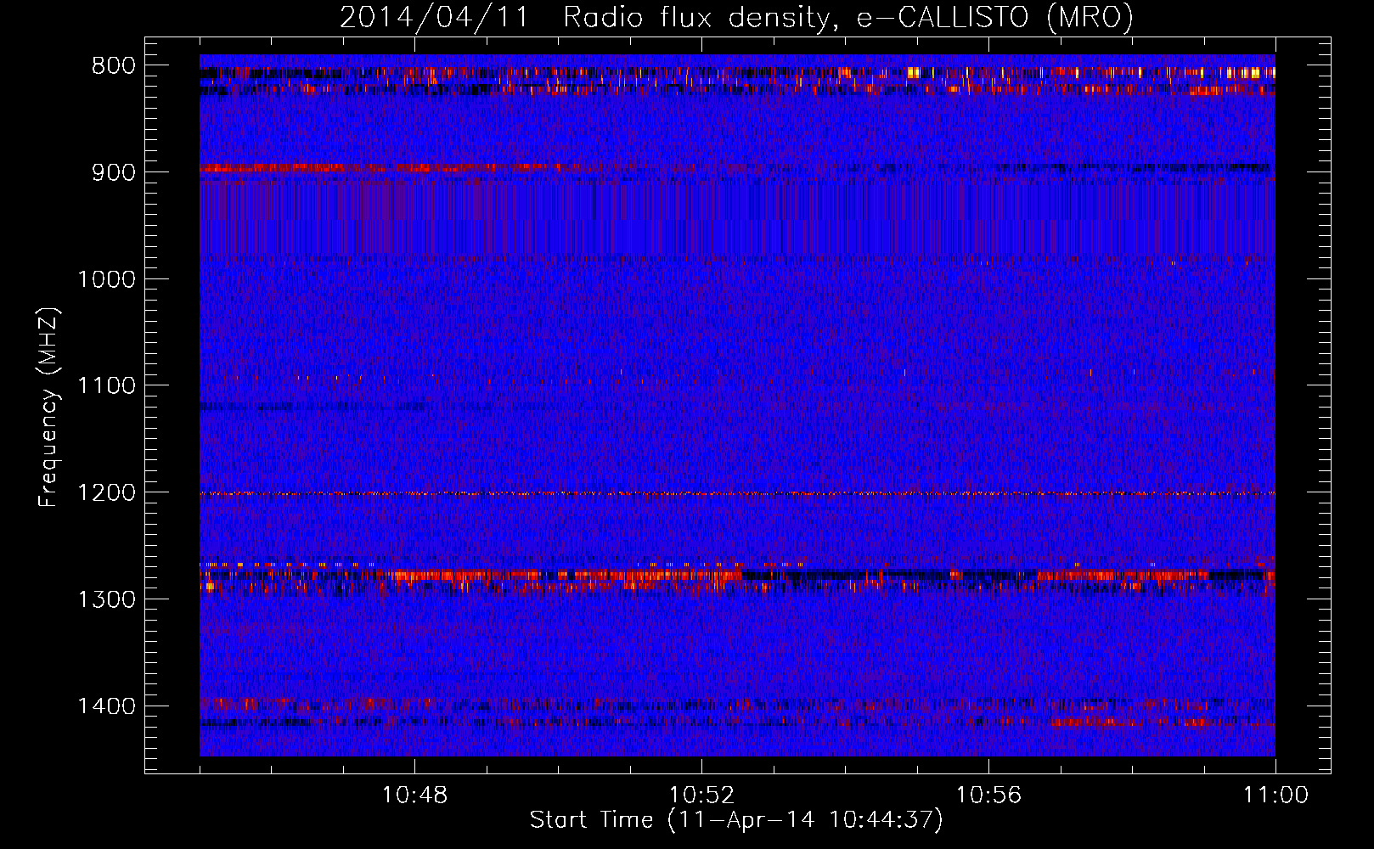Click the 1000 frequency tick label
The image size is (1374, 849).
[x=106, y=279]
